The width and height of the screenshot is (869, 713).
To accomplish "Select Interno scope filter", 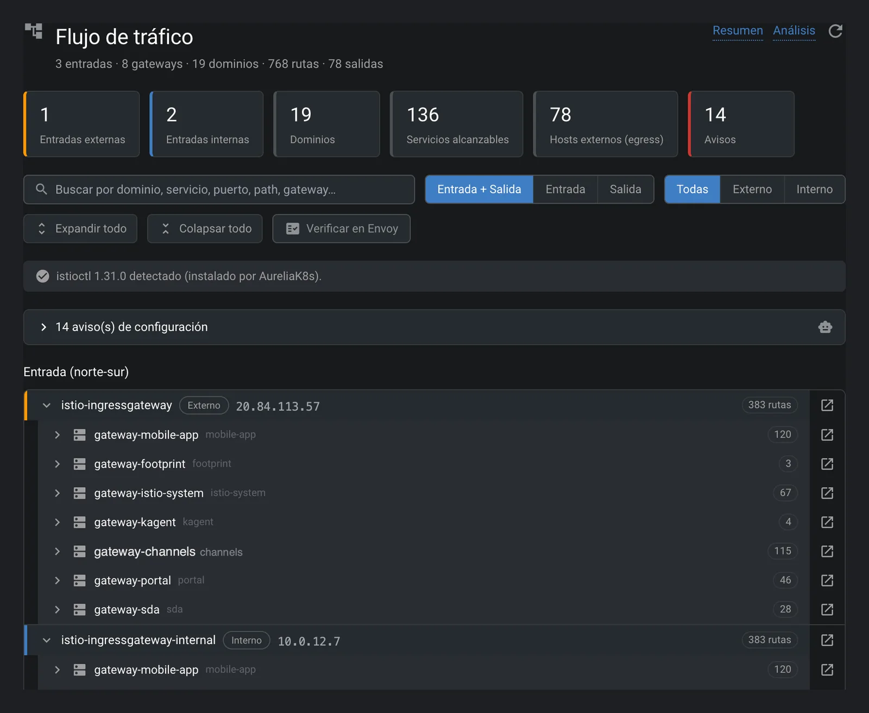I will coord(815,190).
